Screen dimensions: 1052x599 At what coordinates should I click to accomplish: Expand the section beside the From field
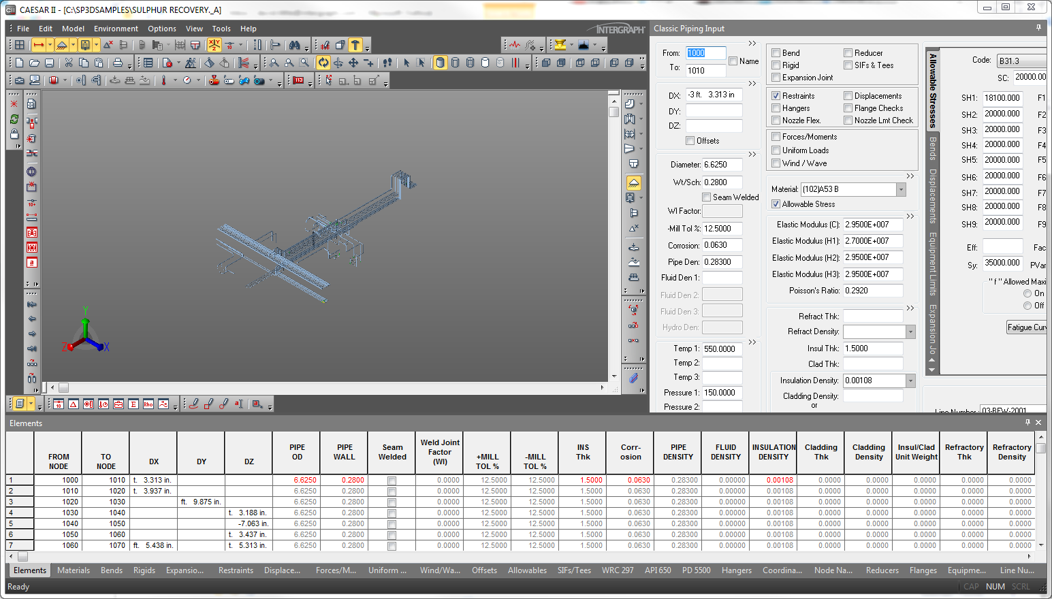752,44
